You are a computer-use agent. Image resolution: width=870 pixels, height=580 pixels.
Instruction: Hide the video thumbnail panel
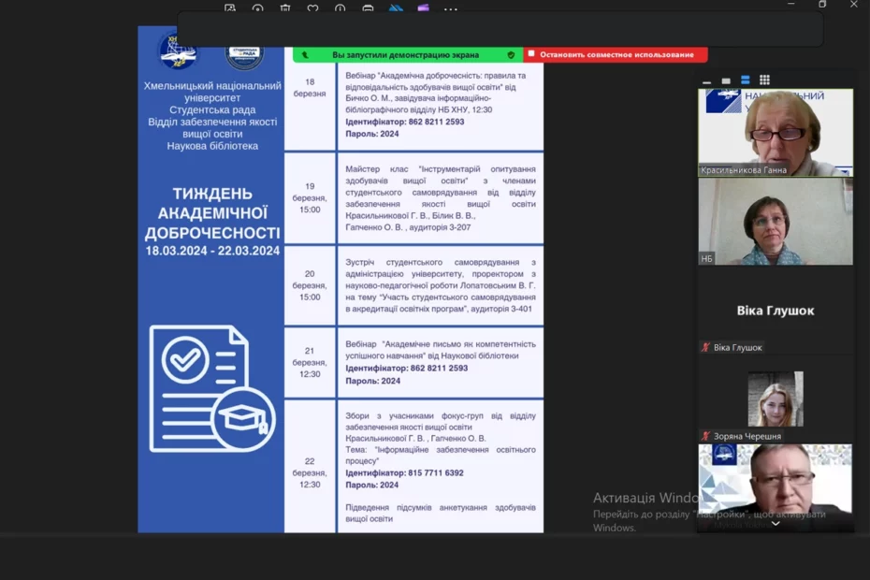click(x=707, y=81)
